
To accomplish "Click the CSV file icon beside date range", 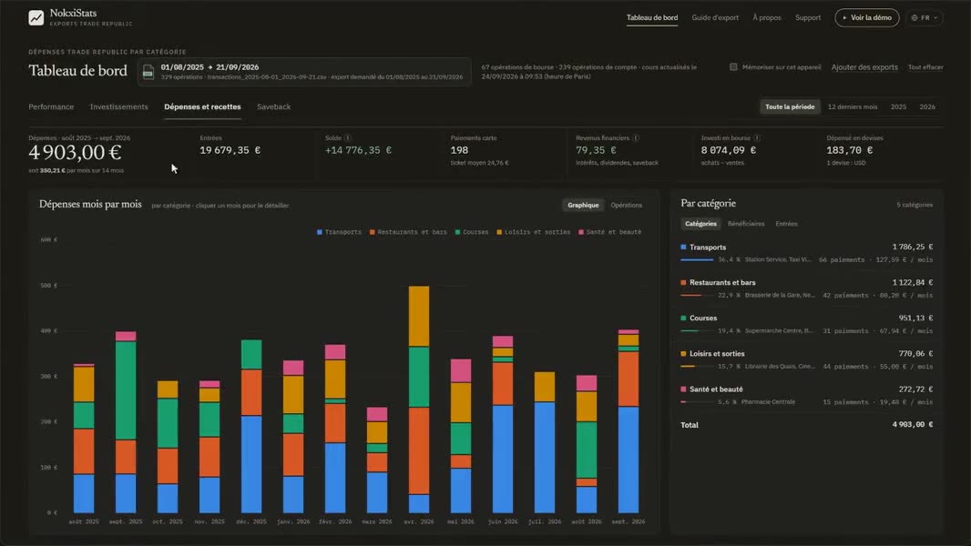I will tap(148, 72).
